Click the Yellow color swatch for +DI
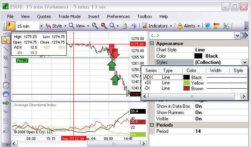 pyautogui.click(x=187, y=83)
